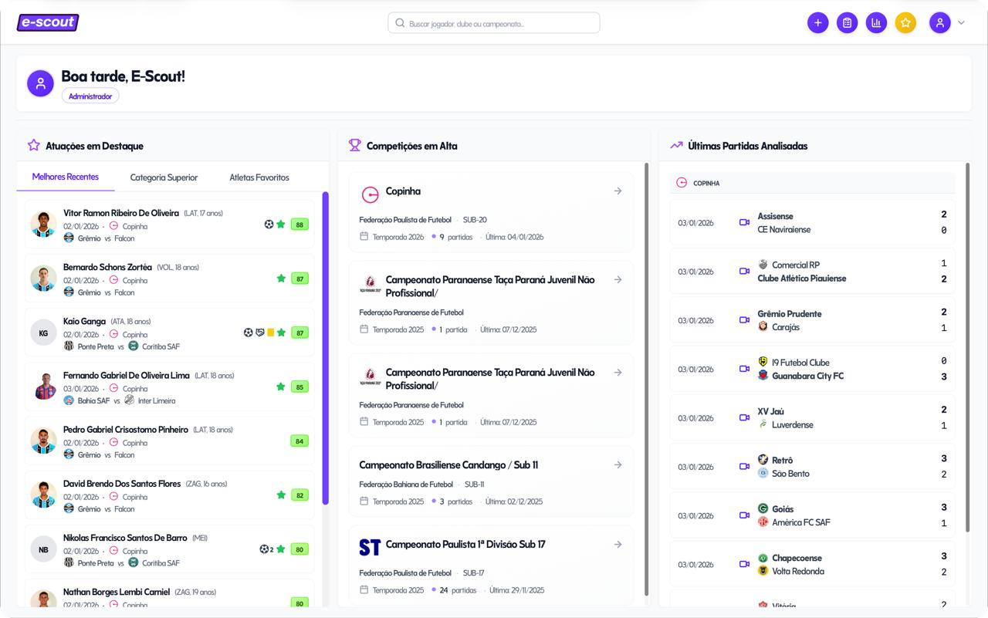988x618 pixels.
Task: Switch to Categoria Superior tab
Action: [164, 177]
